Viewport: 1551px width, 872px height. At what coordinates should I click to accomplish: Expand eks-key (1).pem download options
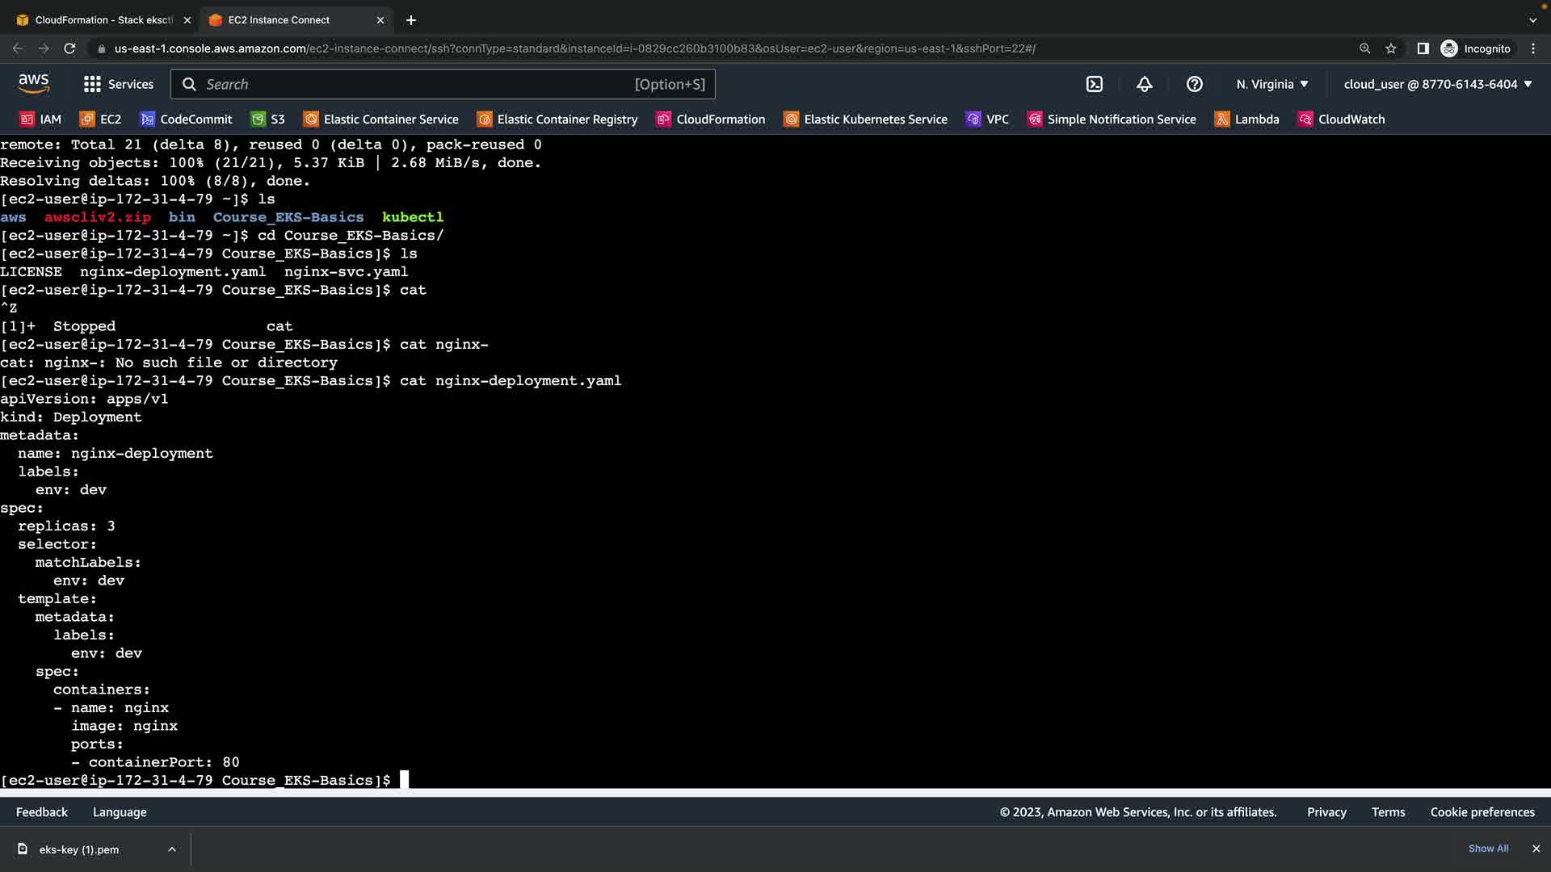172,849
